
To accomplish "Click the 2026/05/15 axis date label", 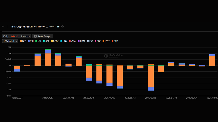I will 89,98.
